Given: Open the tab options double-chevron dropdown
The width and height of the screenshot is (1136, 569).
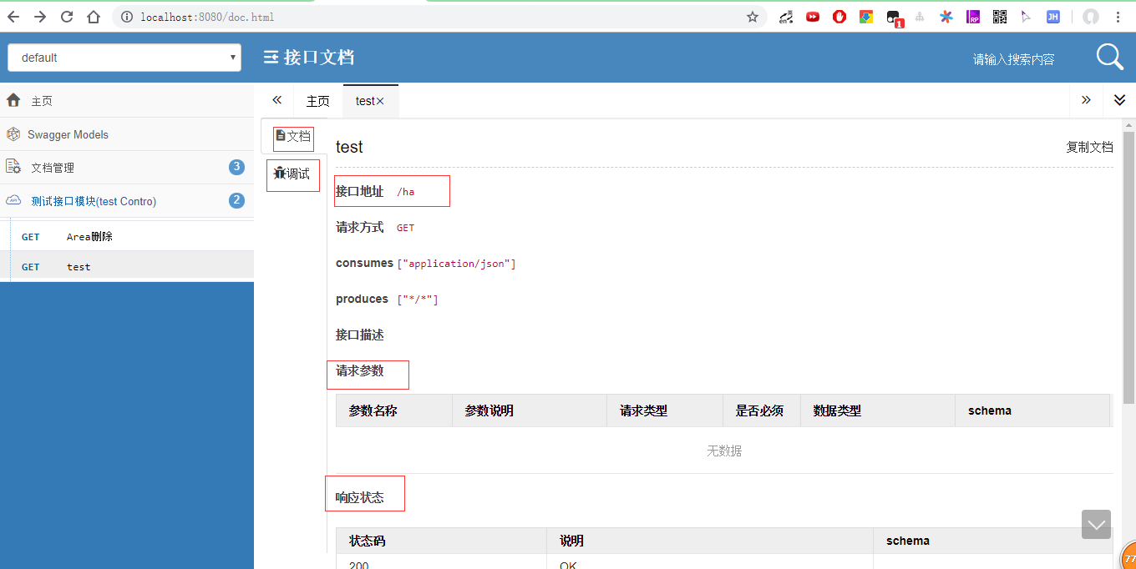Looking at the screenshot, I should (1119, 100).
